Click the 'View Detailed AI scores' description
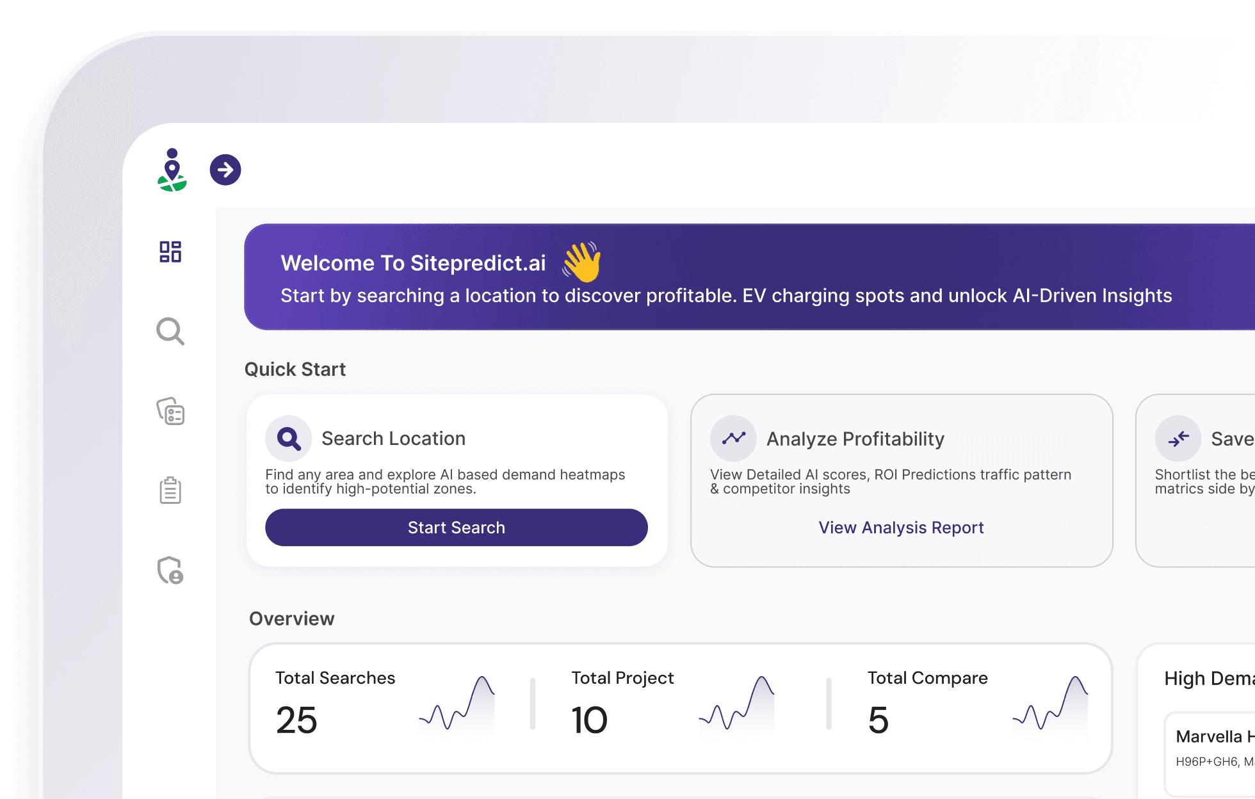Viewport: 1255px width, 799px height. point(891,481)
